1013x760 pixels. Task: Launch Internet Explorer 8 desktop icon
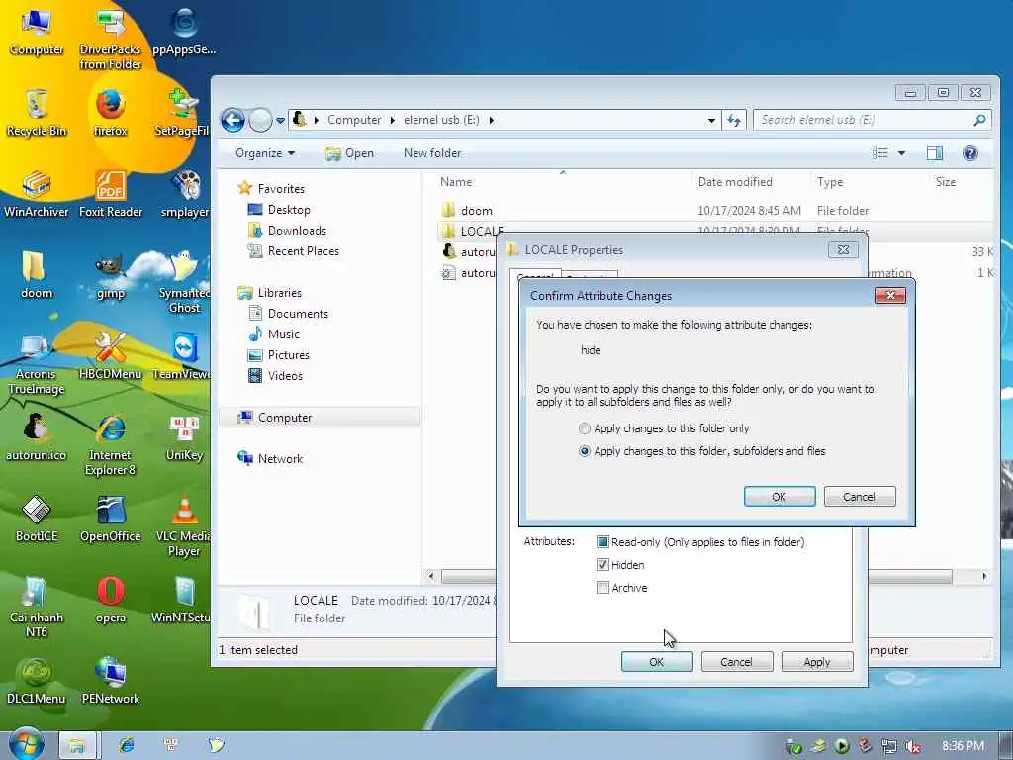[111, 446]
